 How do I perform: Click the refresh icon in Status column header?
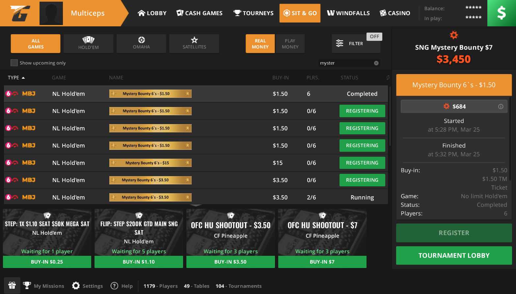(x=388, y=78)
